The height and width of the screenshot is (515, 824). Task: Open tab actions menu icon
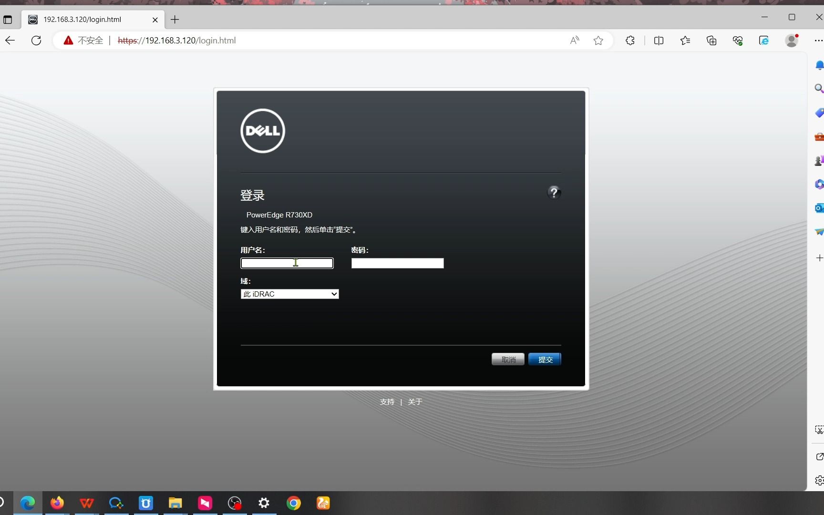pyautogui.click(x=8, y=20)
